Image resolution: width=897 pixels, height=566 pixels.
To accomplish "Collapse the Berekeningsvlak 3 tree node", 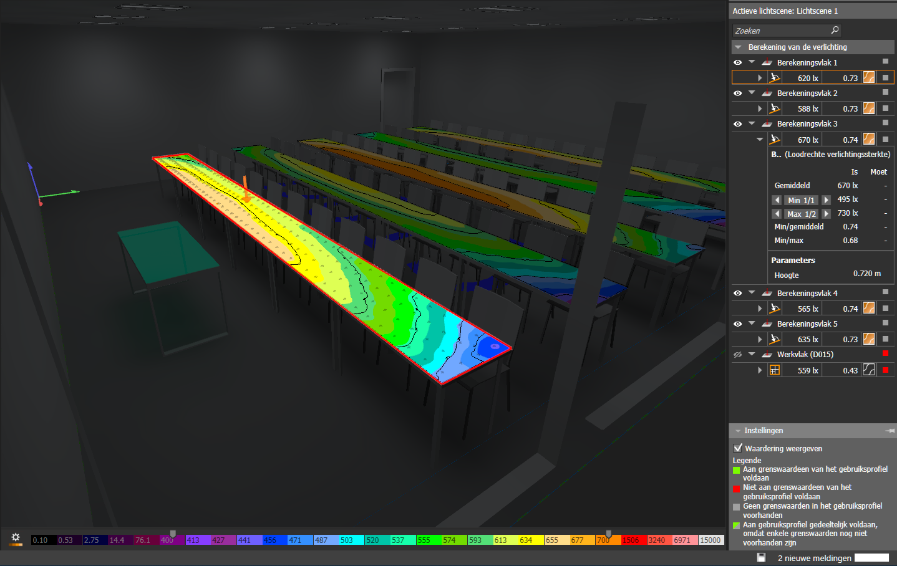I will click(x=752, y=123).
